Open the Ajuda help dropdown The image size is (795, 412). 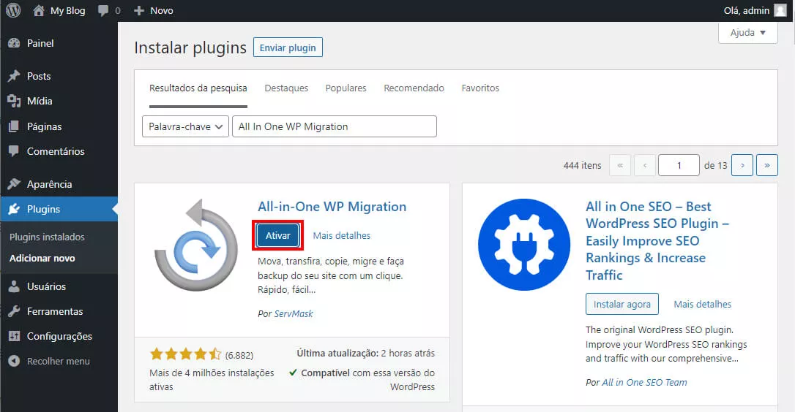(748, 33)
